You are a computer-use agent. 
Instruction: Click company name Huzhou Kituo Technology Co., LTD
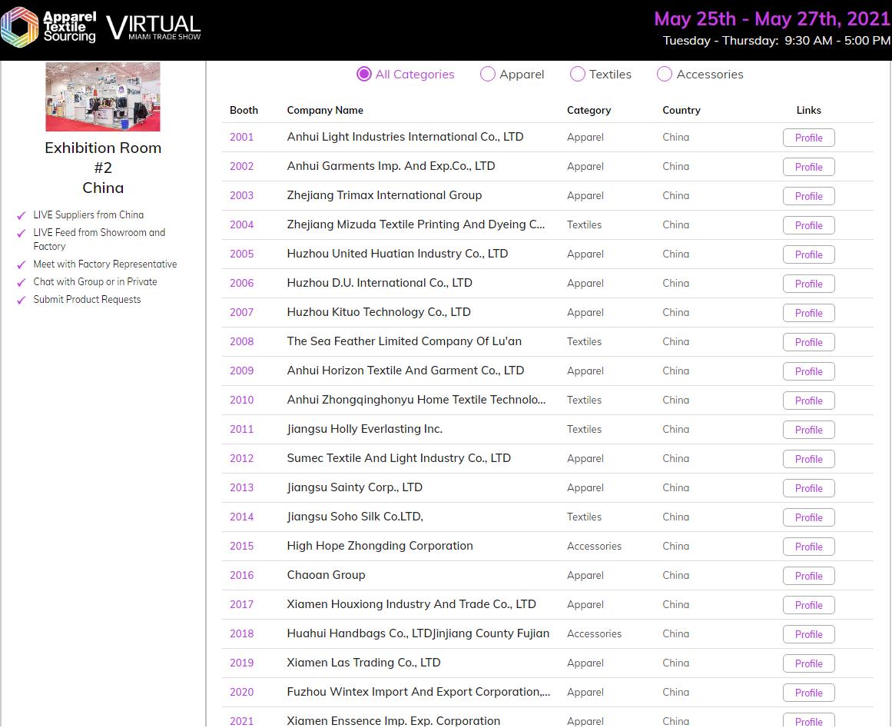[379, 312]
